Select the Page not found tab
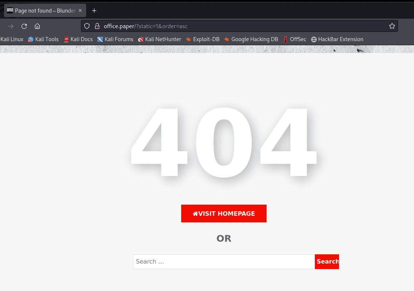414x291 pixels. (41, 11)
